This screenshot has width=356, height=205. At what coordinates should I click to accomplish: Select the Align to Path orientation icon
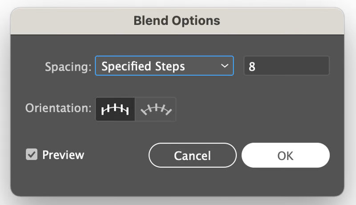pos(156,109)
